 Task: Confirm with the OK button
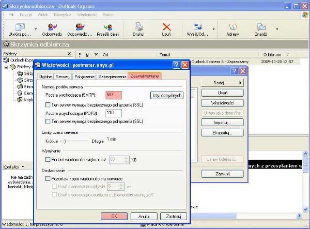click(x=114, y=217)
